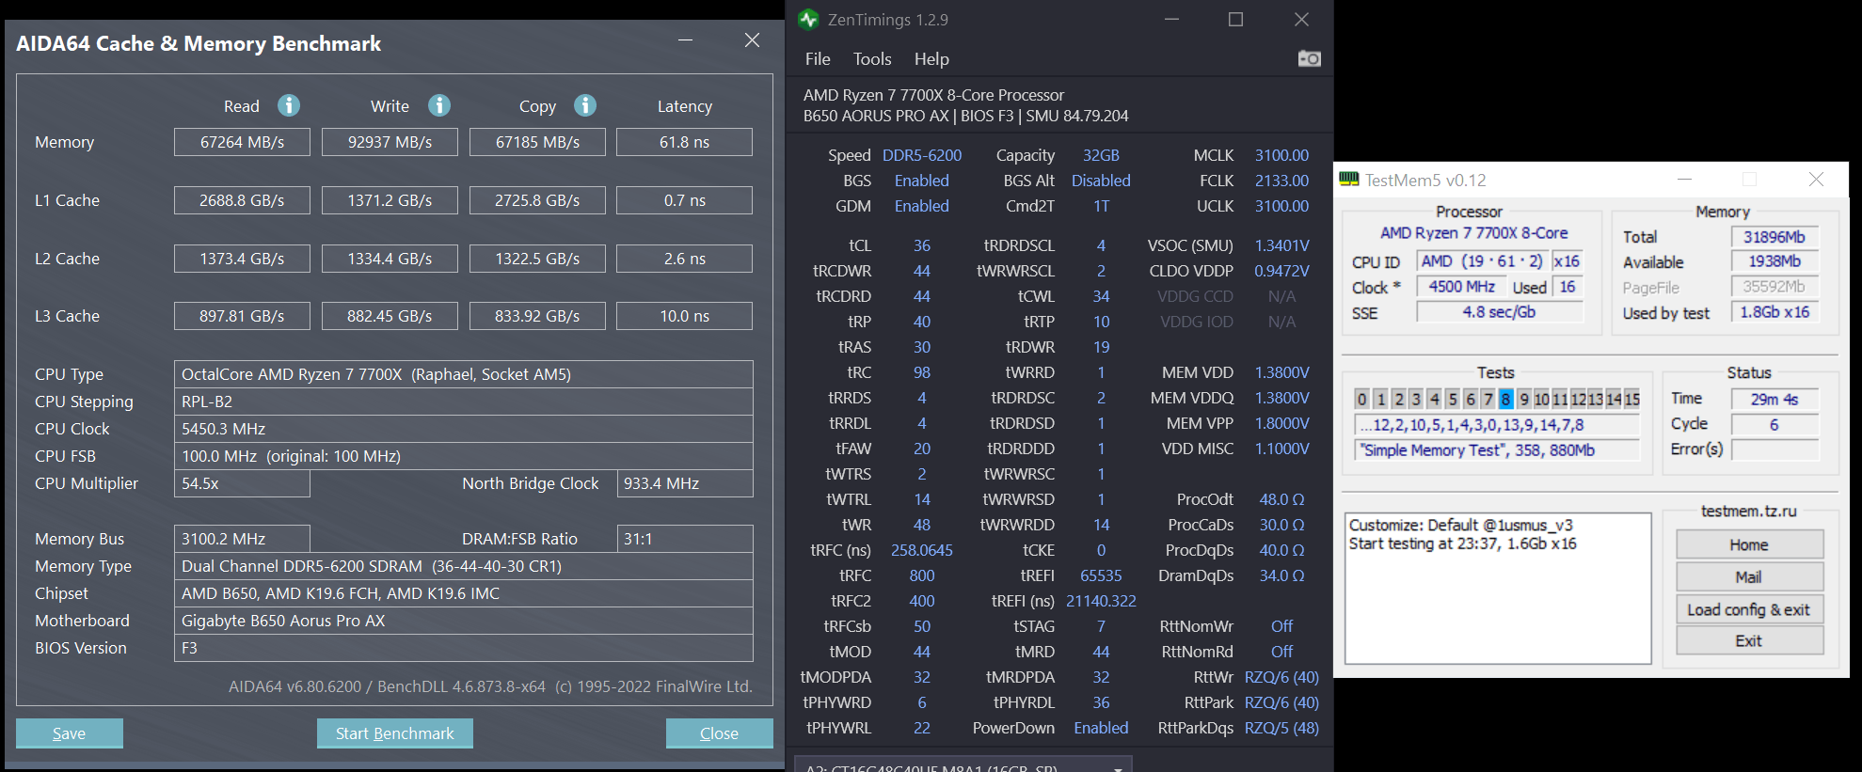Select highlighted test number 8 in TestMem5

coord(1506,399)
